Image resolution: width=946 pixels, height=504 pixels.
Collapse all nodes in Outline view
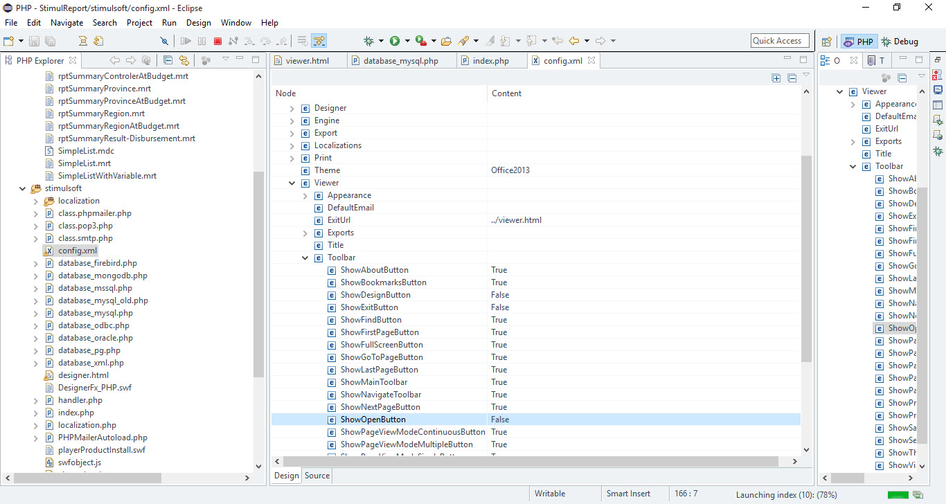pyautogui.click(x=902, y=78)
